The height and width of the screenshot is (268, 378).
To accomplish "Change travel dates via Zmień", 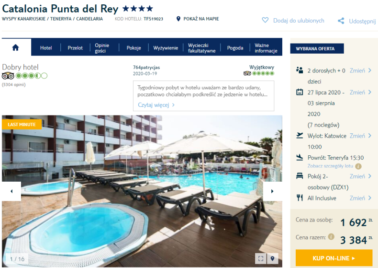I will coord(361,92).
